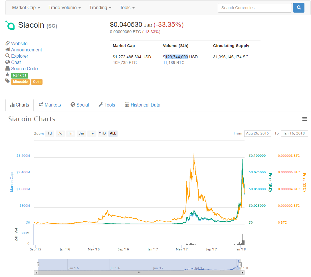Click the To date field Jan 16, 2018
The width and height of the screenshot is (311, 277).
294,133
